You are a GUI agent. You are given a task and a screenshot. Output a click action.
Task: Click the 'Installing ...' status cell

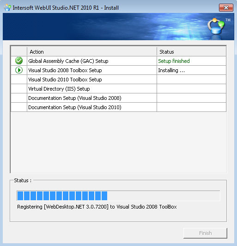click(x=191, y=70)
